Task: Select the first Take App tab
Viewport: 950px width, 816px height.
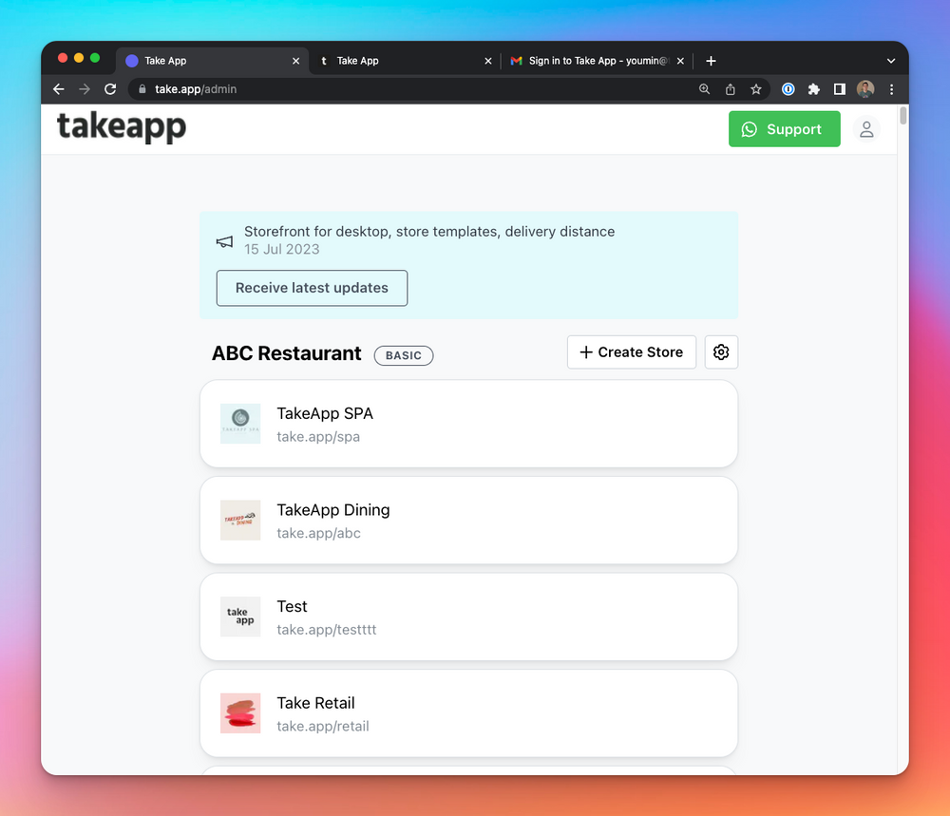Action: pos(212,61)
